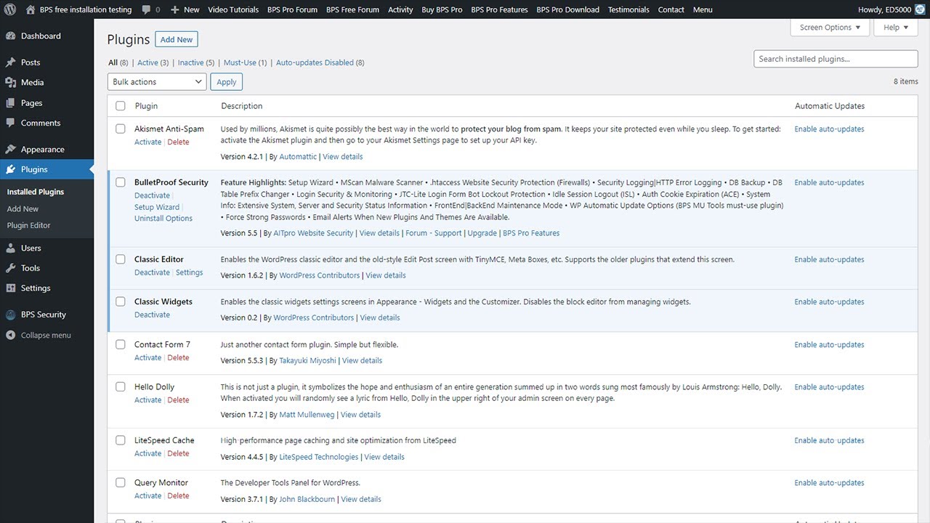Click the Media icon in sidebar
The width and height of the screenshot is (930, 523).
(x=10, y=83)
